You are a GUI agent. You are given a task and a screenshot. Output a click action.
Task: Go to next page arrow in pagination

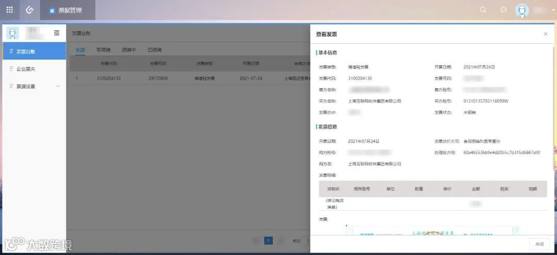coord(280,241)
